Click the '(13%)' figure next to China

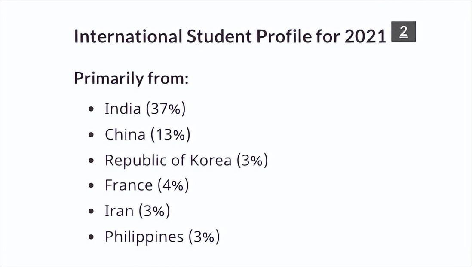(170, 134)
